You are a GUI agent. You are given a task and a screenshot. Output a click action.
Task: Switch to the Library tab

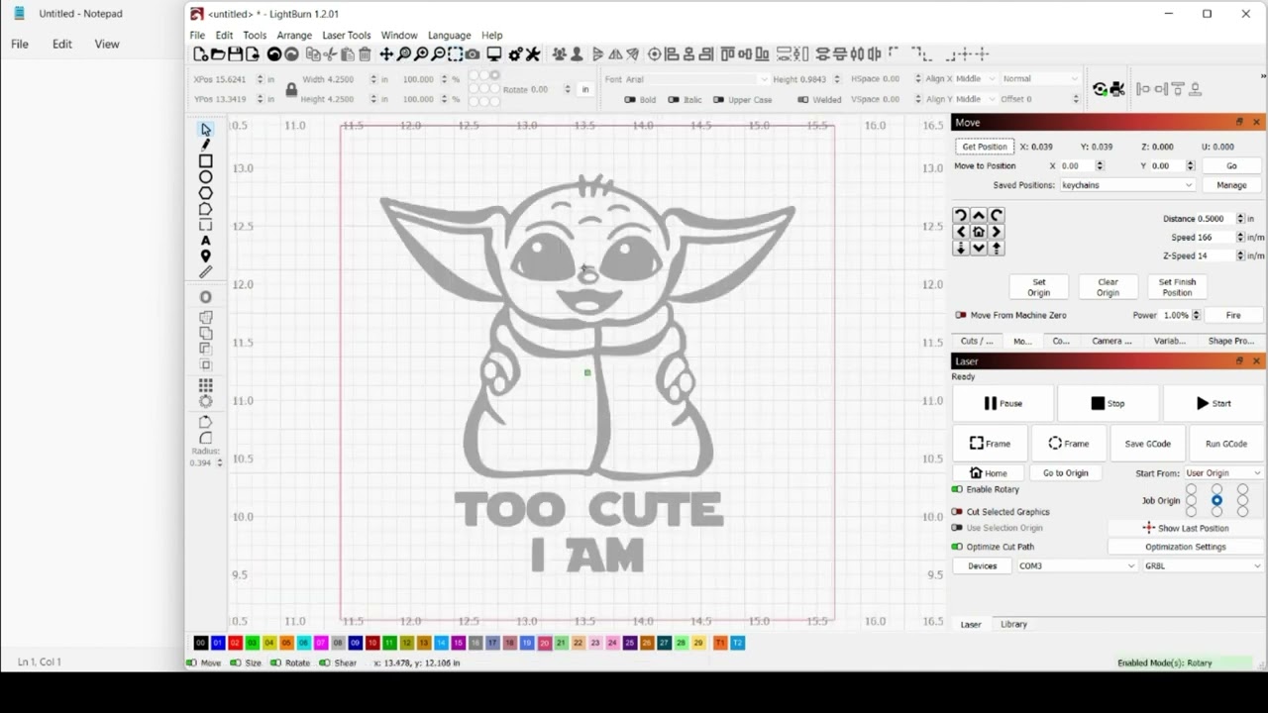[1013, 625]
